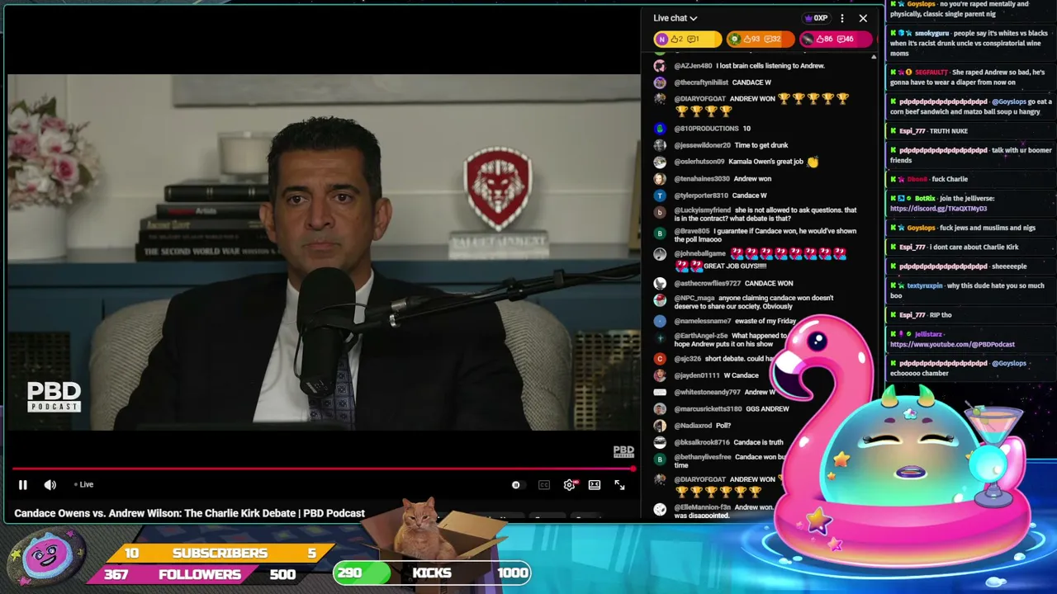This screenshot has height=594, width=1057.
Task: Click @bethanylivesfree 'B' avatar
Action: click(660, 459)
